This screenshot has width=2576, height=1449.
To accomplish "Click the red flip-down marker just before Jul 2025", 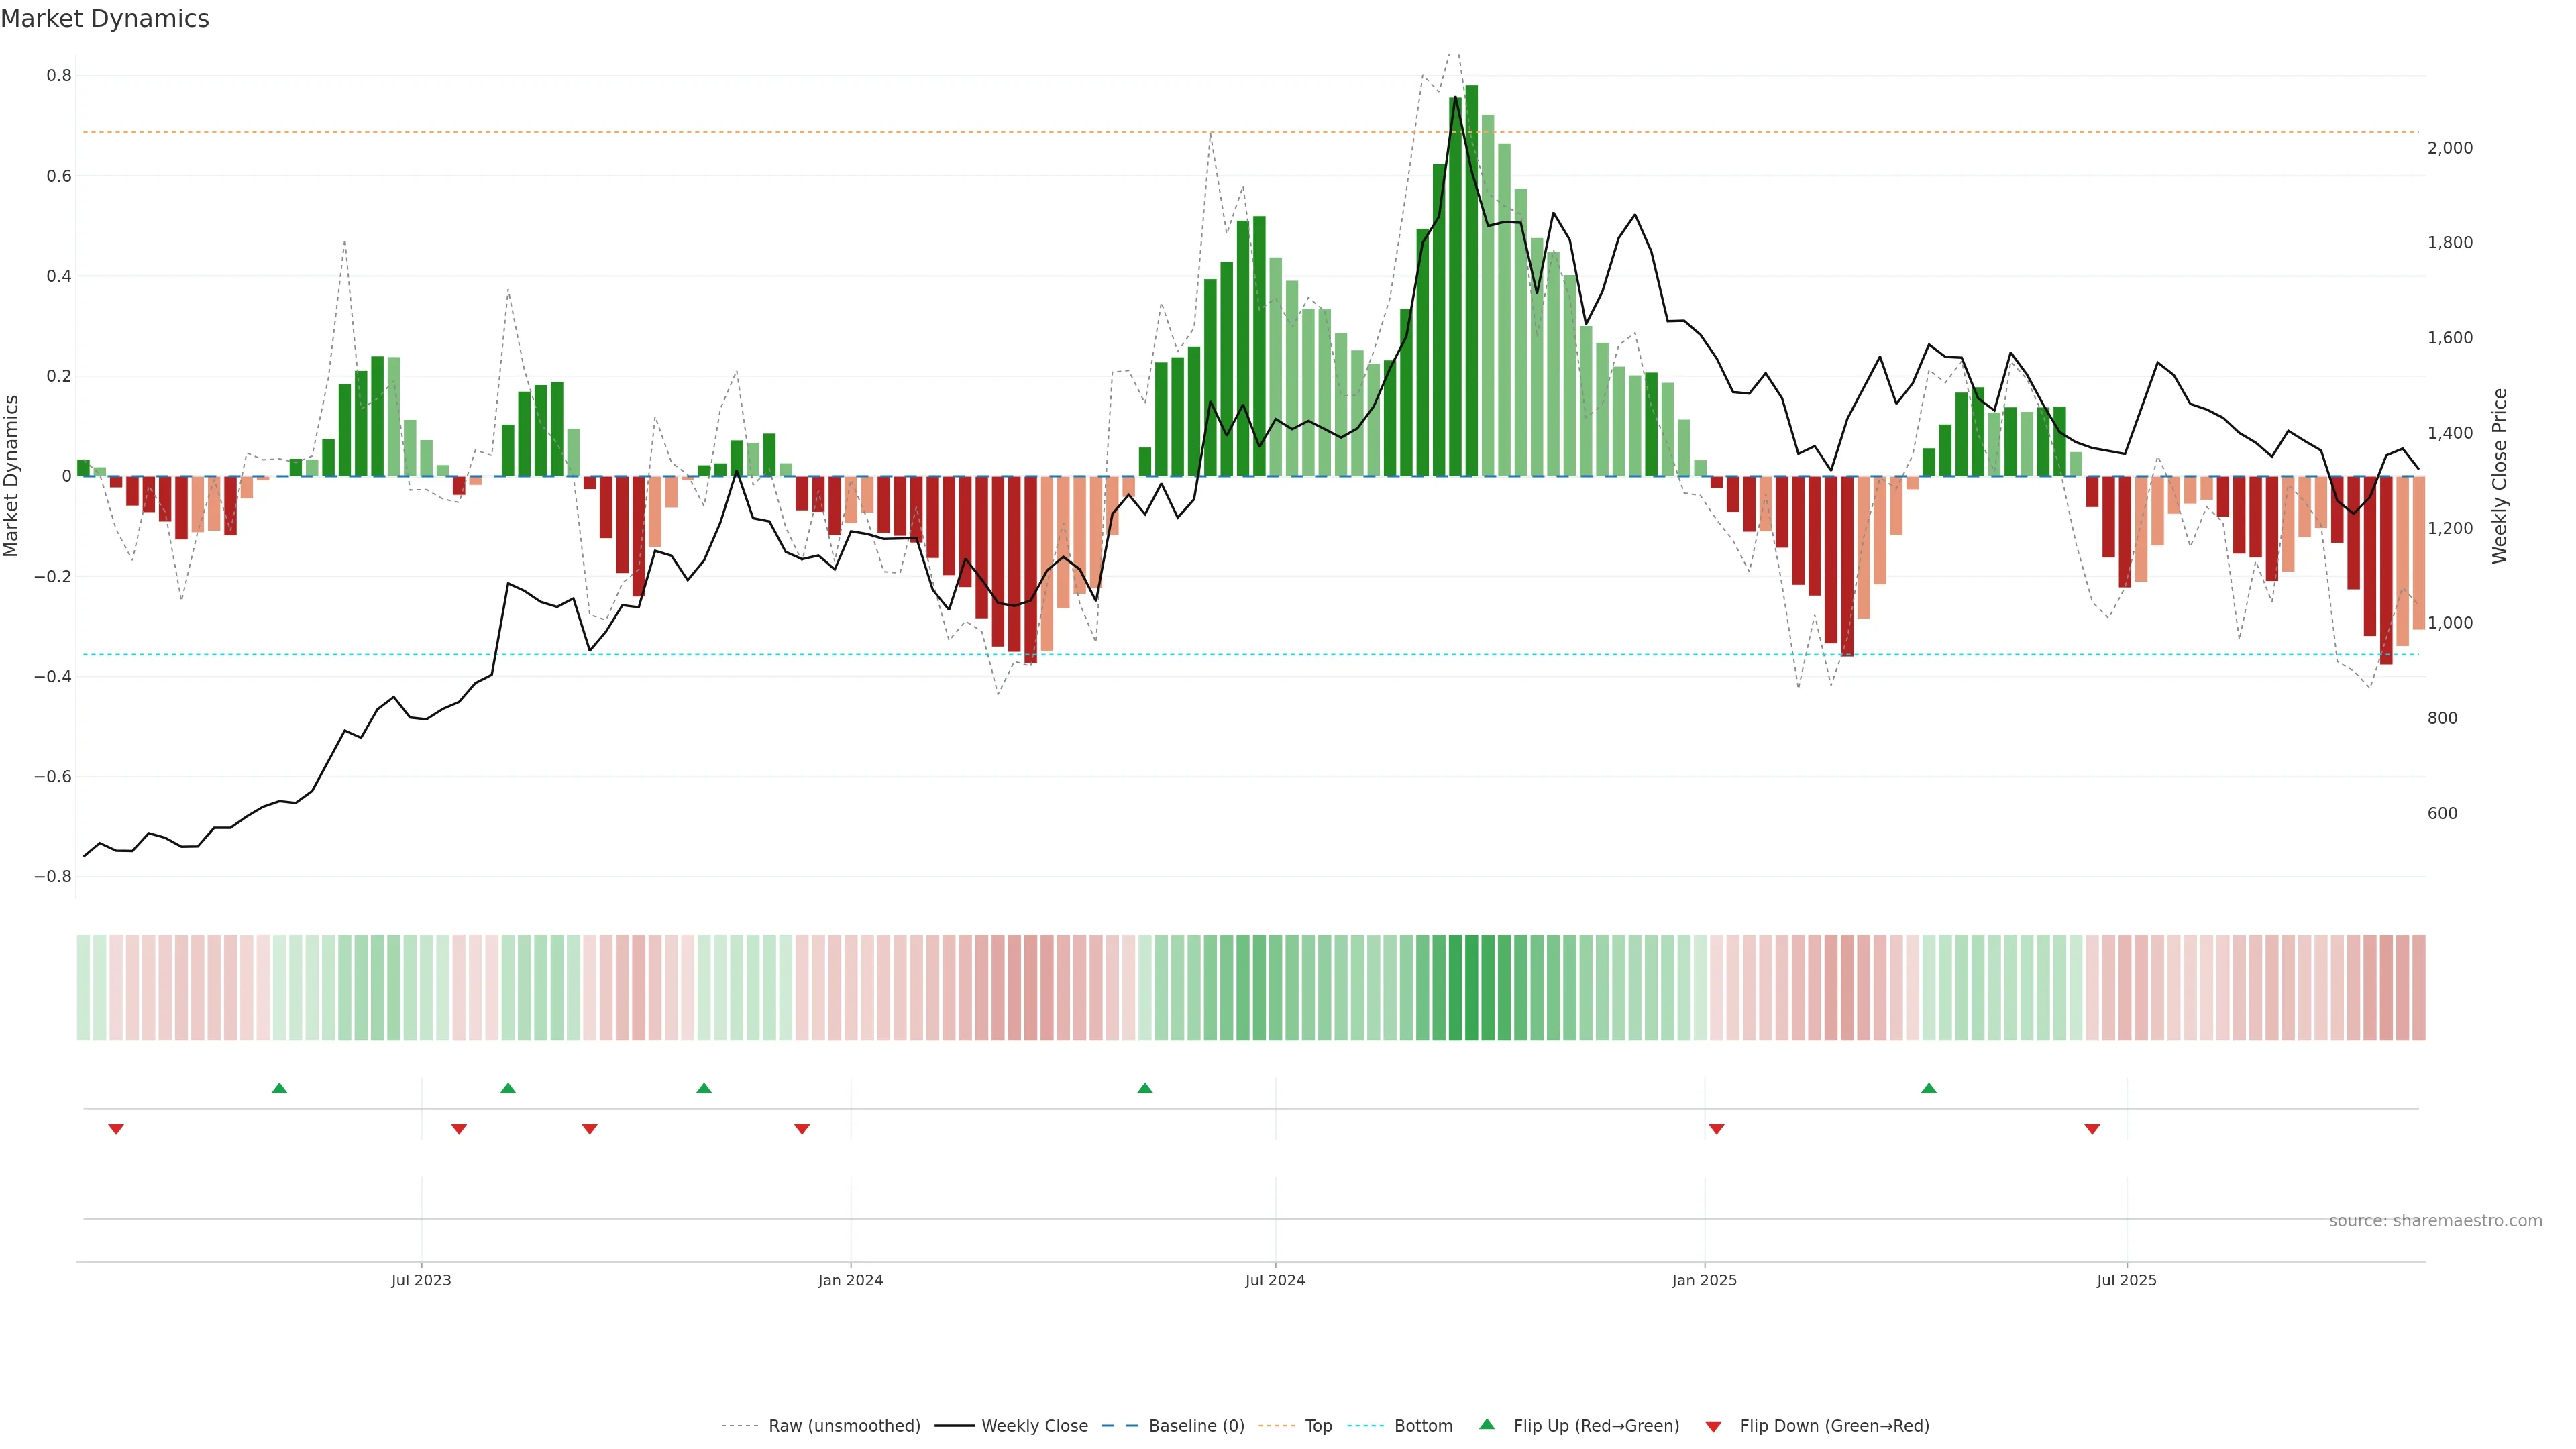I will click(x=2092, y=1129).
